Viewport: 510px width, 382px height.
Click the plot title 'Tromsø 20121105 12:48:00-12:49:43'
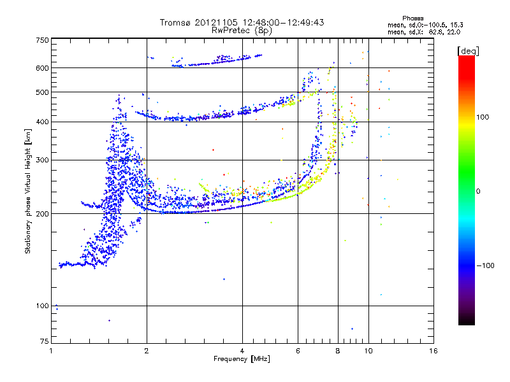(x=242, y=22)
